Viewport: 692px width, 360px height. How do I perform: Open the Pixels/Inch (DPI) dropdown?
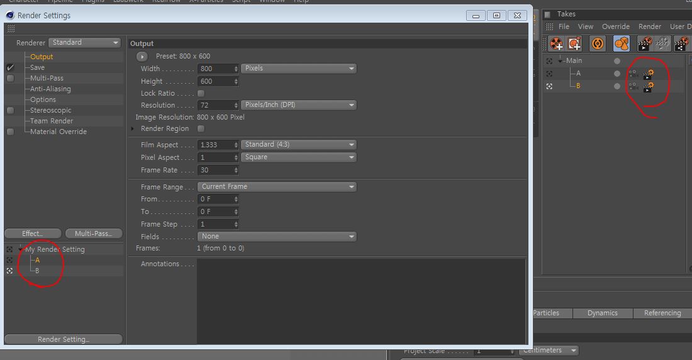(x=299, y=105)
